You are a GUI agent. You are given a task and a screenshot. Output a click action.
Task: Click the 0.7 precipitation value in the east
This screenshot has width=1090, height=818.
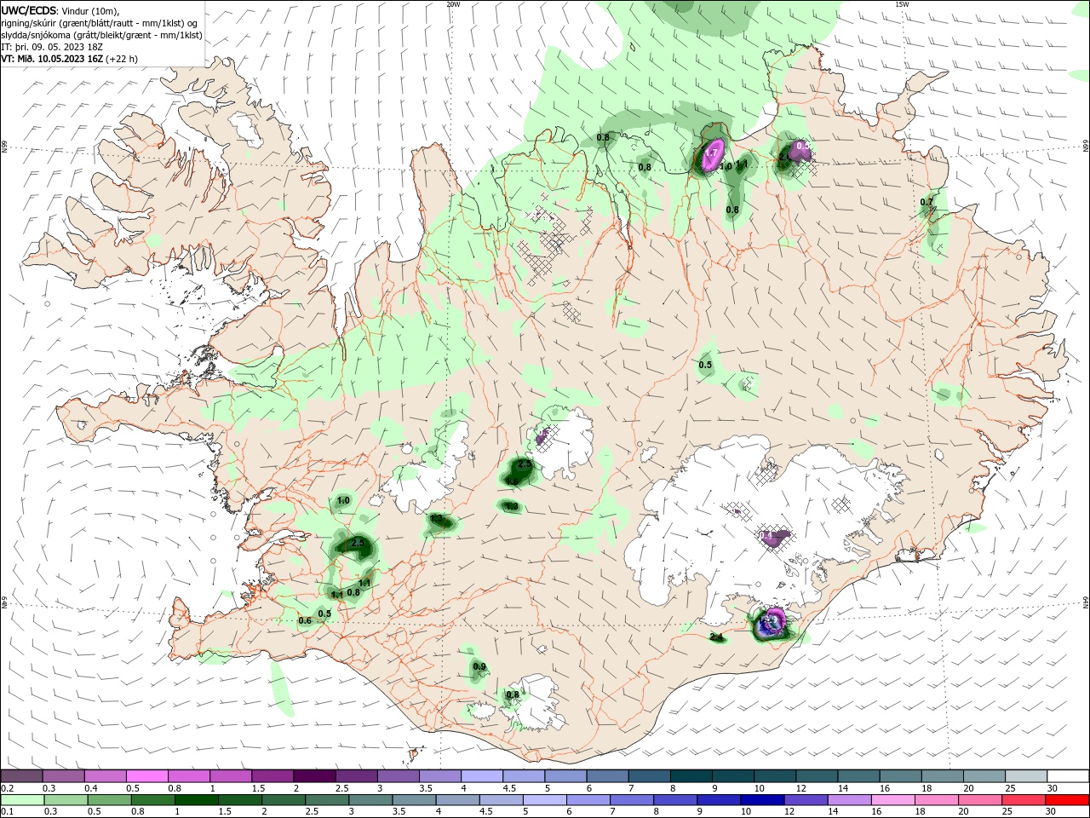coord(926,202)
